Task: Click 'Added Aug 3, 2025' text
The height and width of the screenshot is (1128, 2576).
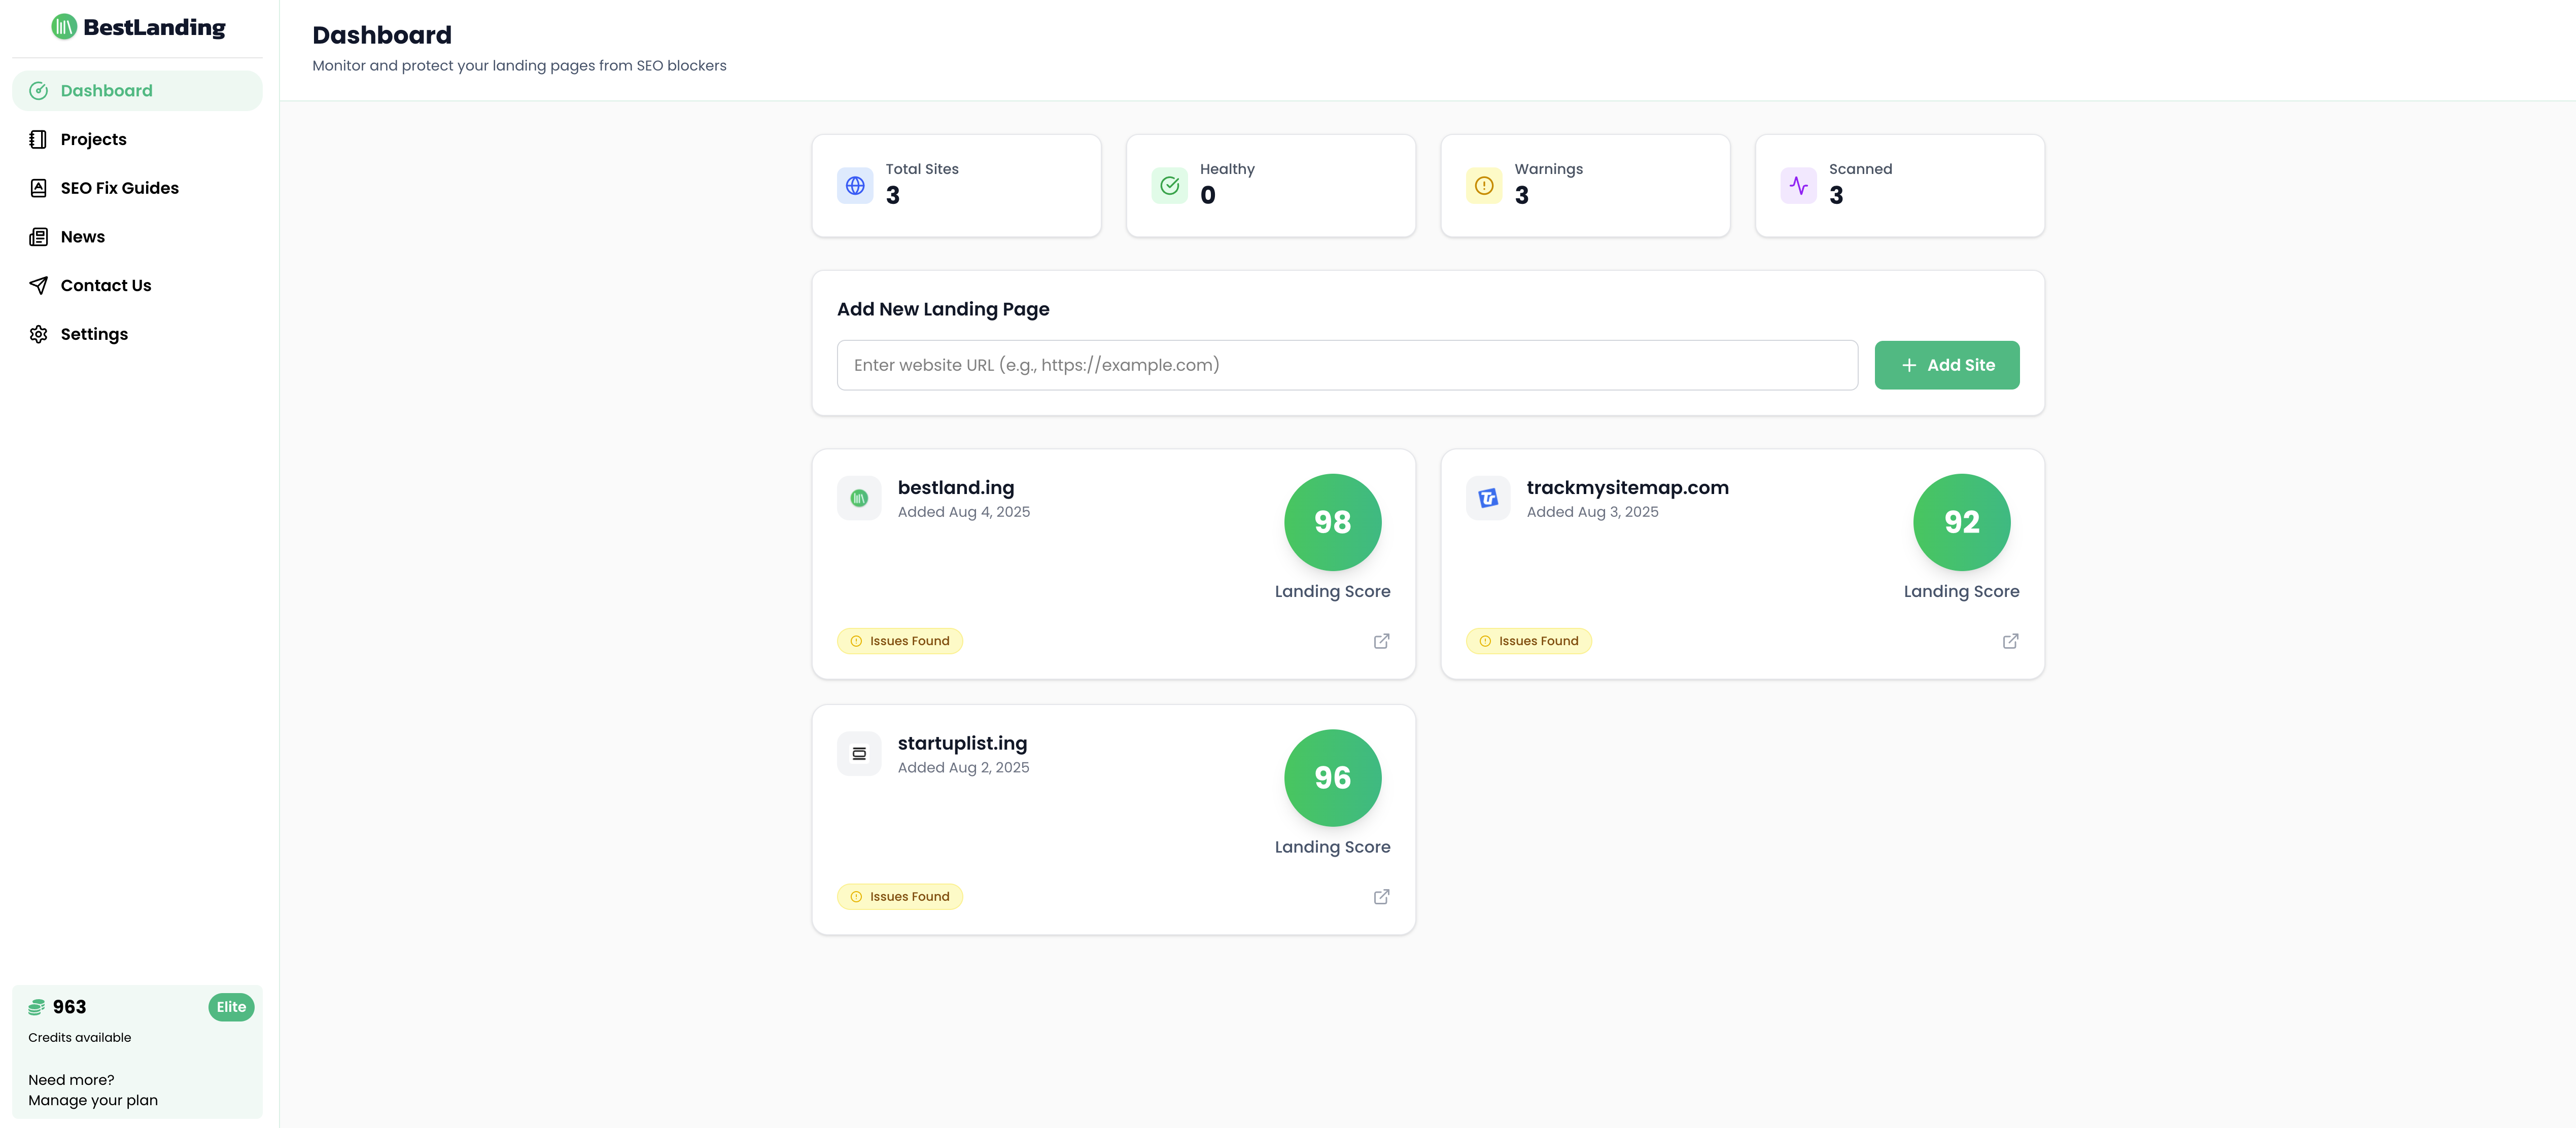Action: click(x=1592, y=512)
